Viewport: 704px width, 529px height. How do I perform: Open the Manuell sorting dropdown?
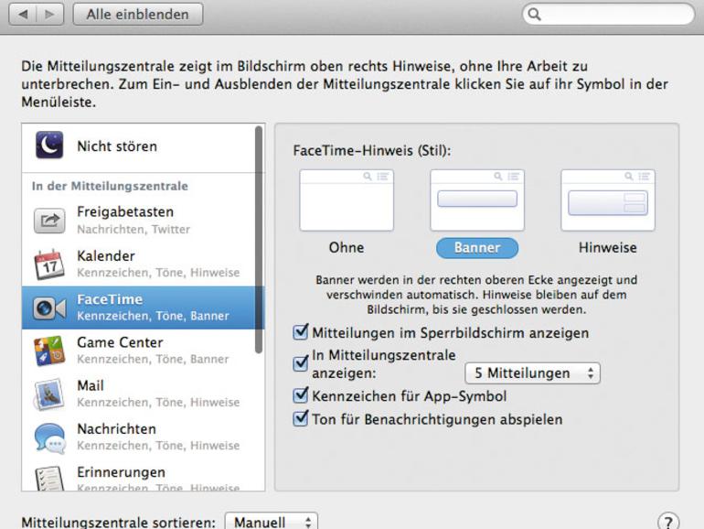point(272,522)
